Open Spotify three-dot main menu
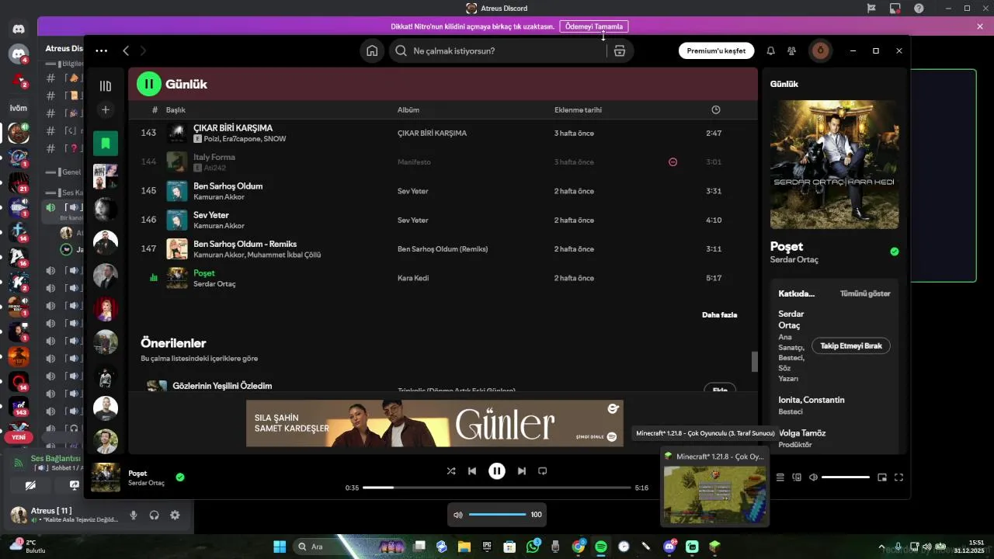 click(102, 50)
